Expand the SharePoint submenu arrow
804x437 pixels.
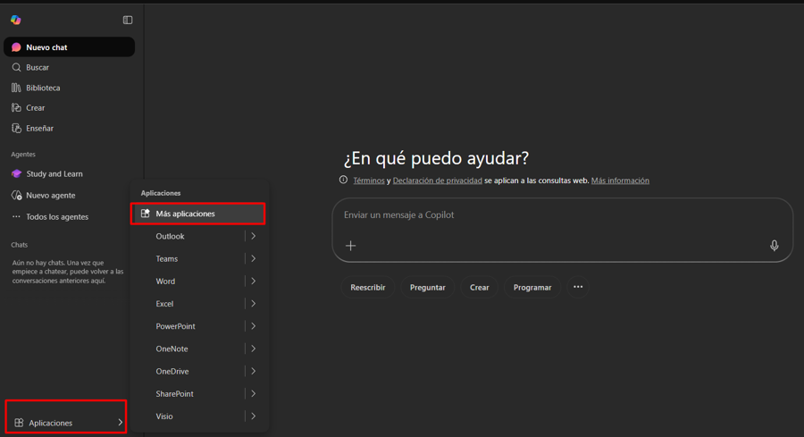click(254, 394)
